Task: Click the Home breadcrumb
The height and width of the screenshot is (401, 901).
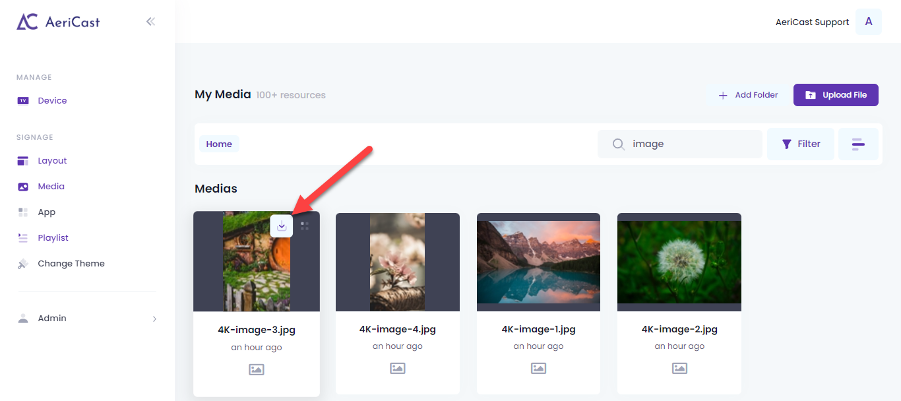Action: pos(219,144)
